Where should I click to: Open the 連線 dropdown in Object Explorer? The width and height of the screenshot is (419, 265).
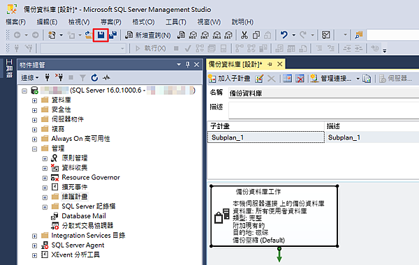point(30,78)
